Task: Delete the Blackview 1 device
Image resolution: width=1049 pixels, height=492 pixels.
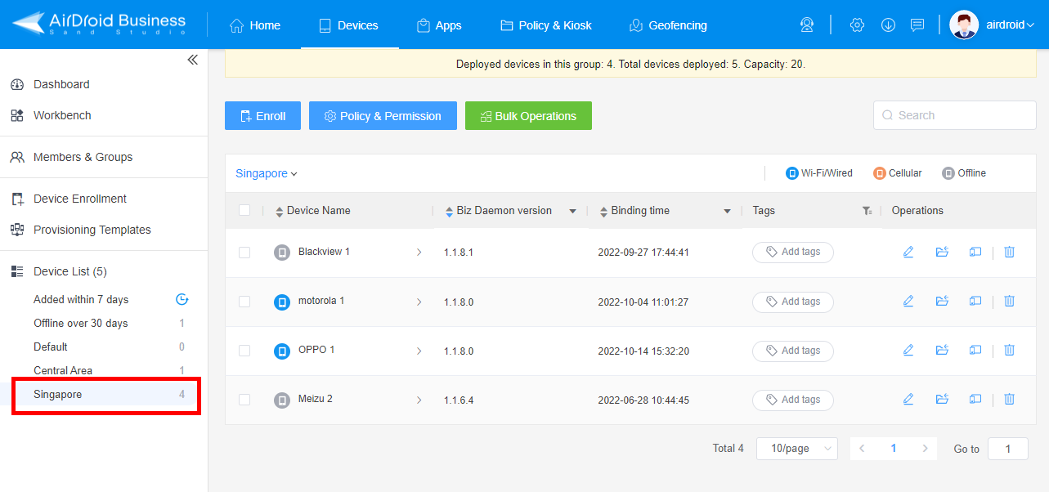Action: pyautogui.click(x=1009, y=252)
